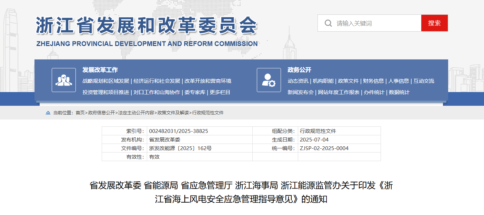Expand 更多栏目 for more sections
Image resolution: width=484 pixels, height=215 pixels.
pos(220,92)
